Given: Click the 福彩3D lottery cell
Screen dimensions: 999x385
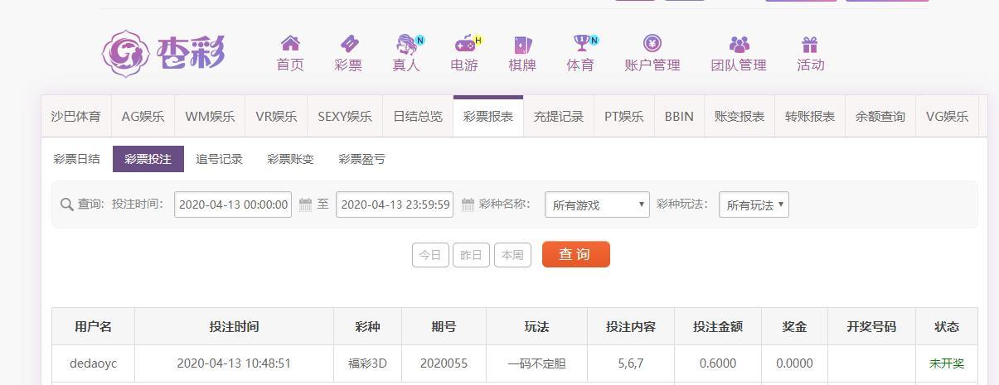Looking at the screenshot, I should point(367,363).
